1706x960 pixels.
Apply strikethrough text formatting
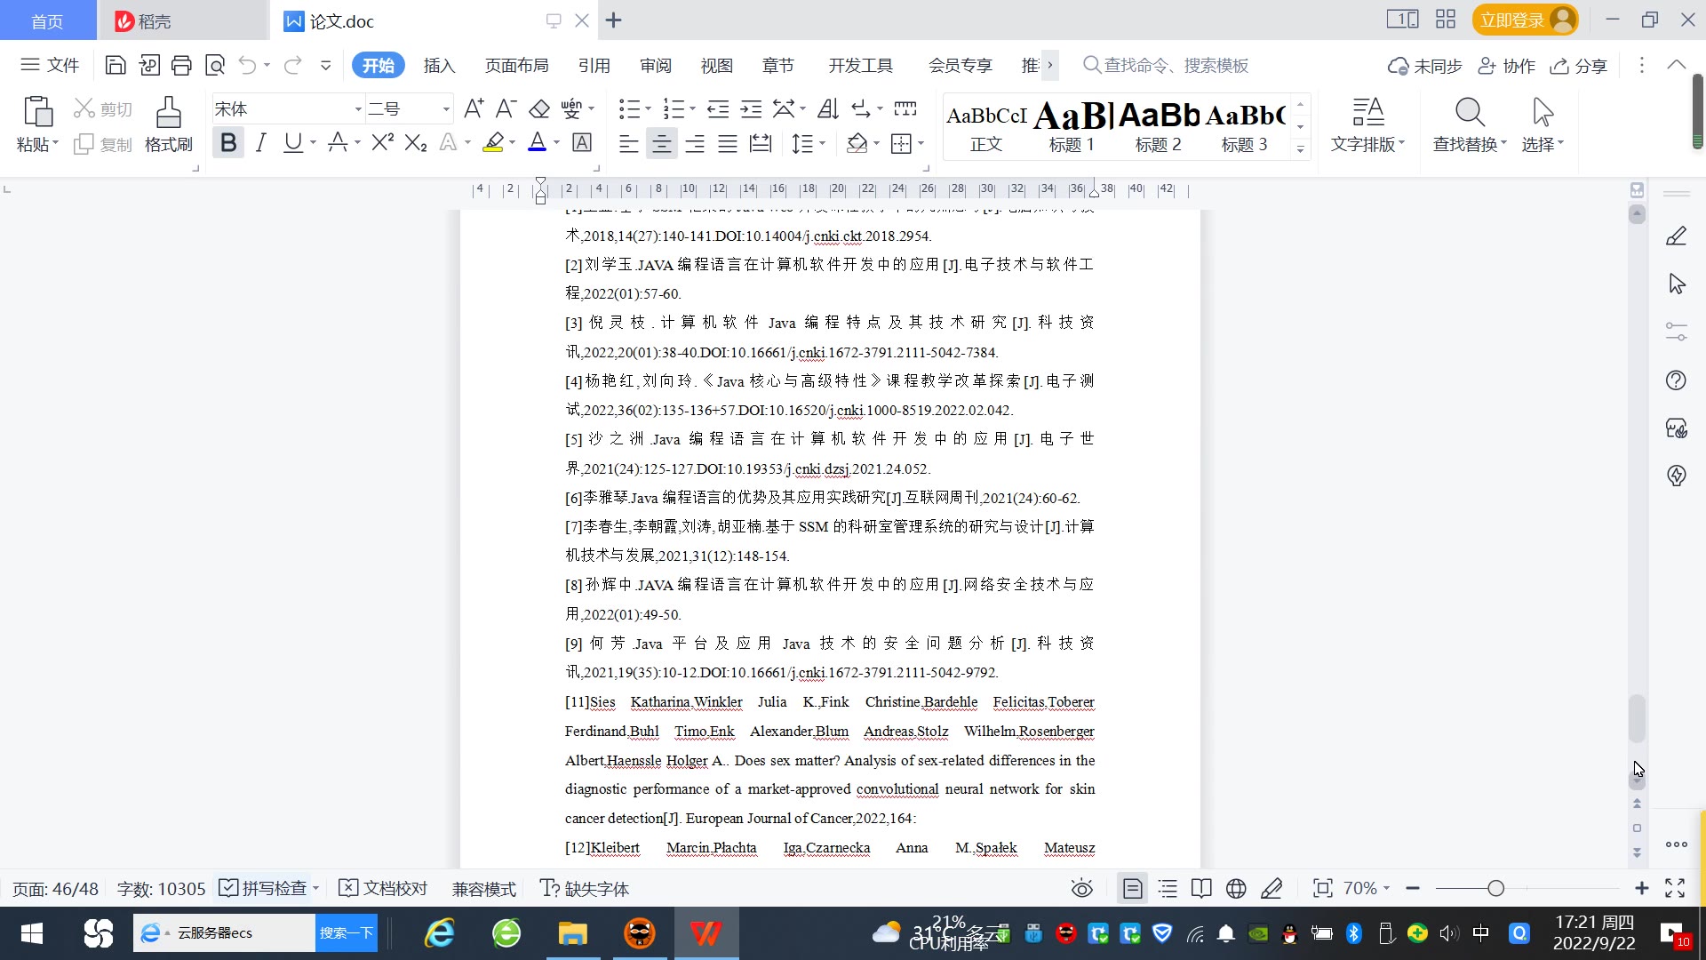pyautogui.click(x=338, y=143)
